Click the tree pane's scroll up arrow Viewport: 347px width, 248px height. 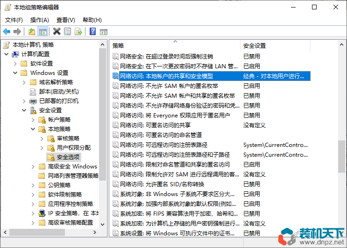tap(102, 44)
